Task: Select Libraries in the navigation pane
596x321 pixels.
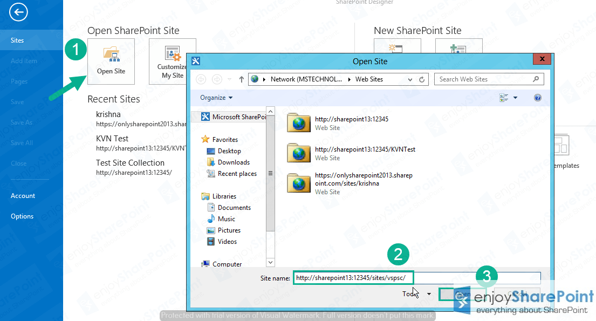Action: pos(218,196)
